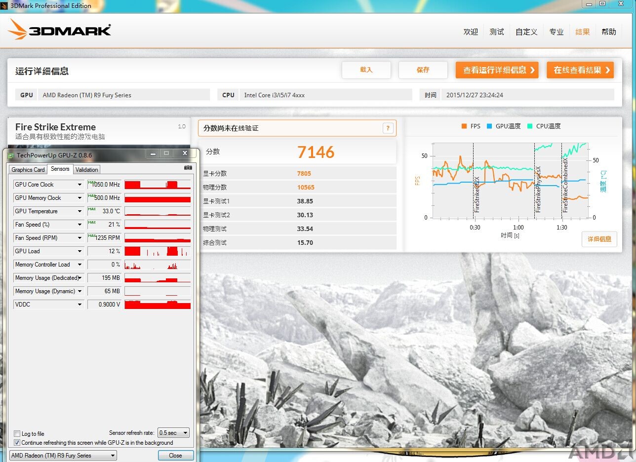The image size is (636, 462).
Task: Switch to the Graphics Card tab
Action: tap(28, 170)
